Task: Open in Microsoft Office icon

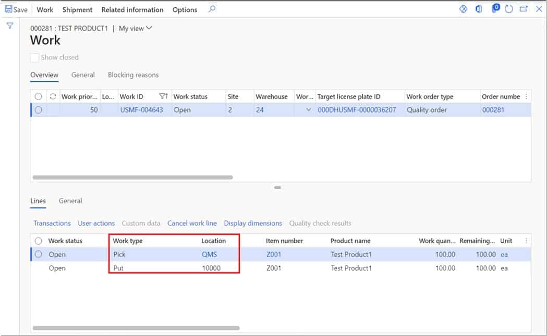Action: [x=479, y=9]
